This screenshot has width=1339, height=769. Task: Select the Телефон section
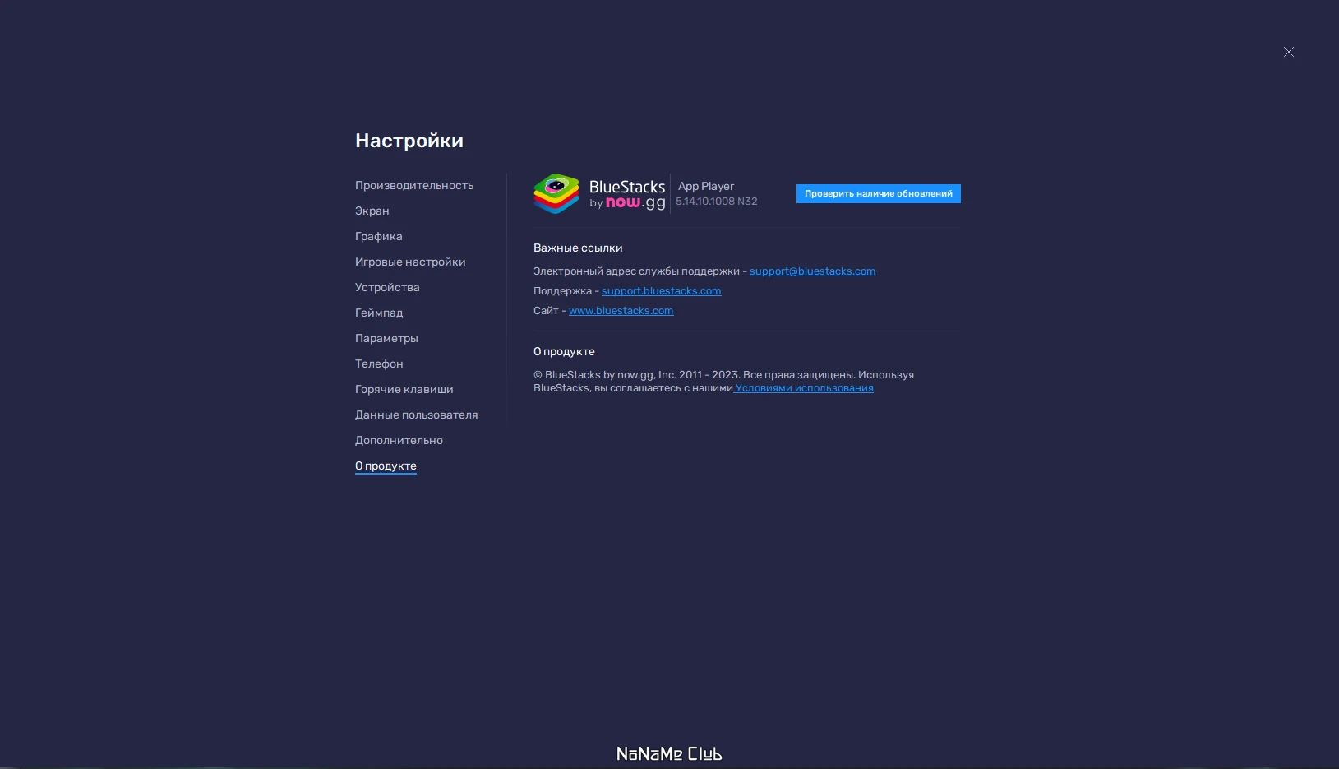coord(379,364)
